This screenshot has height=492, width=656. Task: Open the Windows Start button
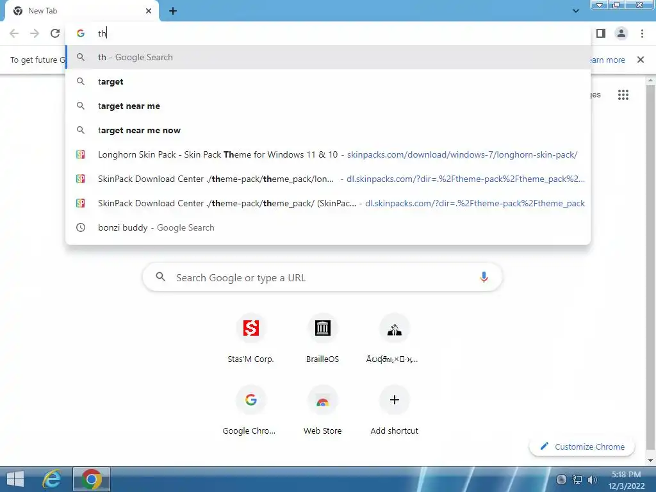(x=15, y=479)
